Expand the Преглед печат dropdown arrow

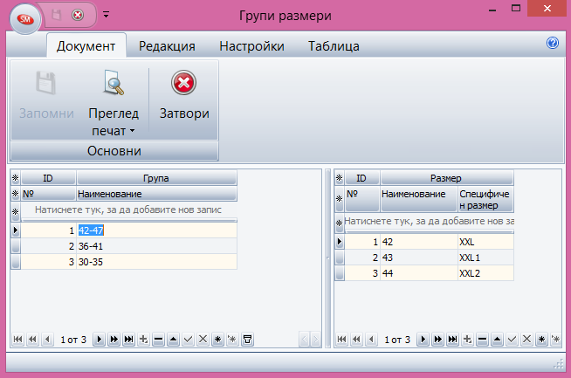pos(133,131)
